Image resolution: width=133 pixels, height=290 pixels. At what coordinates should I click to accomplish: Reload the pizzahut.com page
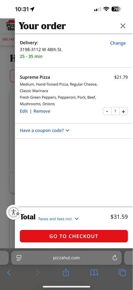click(x=115, y=258)
